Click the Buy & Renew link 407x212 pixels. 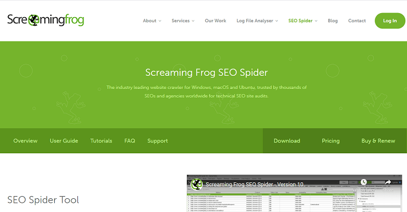click(x=378, y=141)
